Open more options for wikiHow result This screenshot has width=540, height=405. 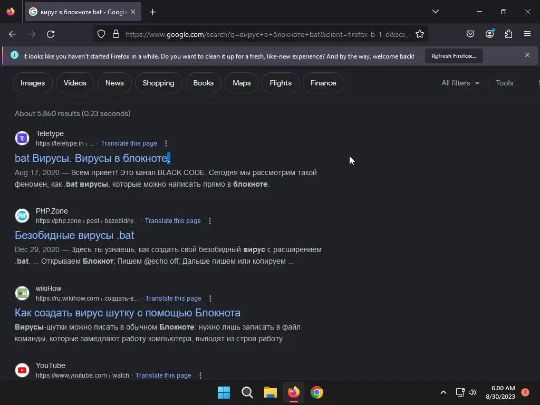coord(210,298)
